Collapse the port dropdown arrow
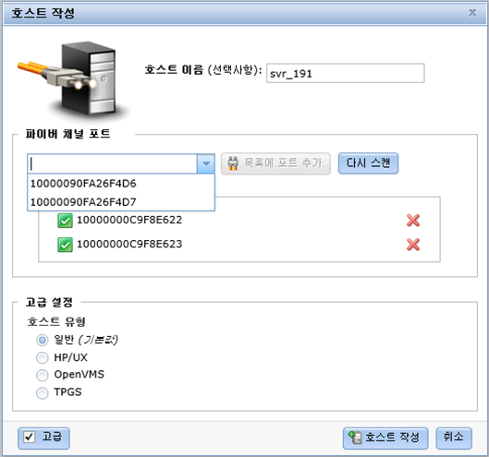489x457 pixels. [x=206, y=163]
